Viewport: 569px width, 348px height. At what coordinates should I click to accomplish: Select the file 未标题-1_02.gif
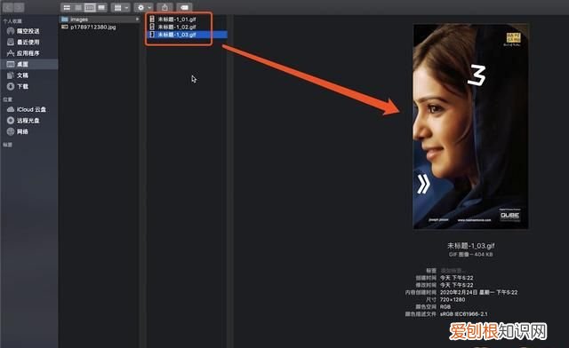177,27
